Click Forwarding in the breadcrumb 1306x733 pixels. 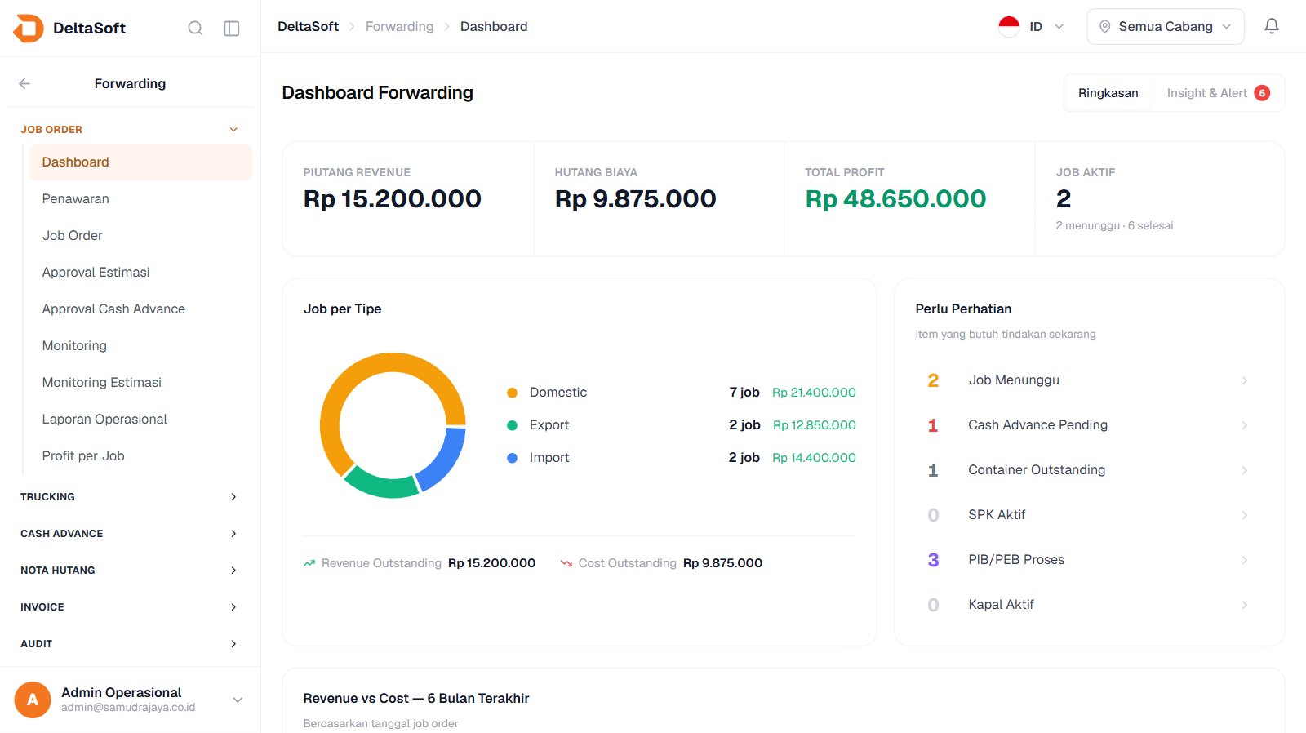399,26
